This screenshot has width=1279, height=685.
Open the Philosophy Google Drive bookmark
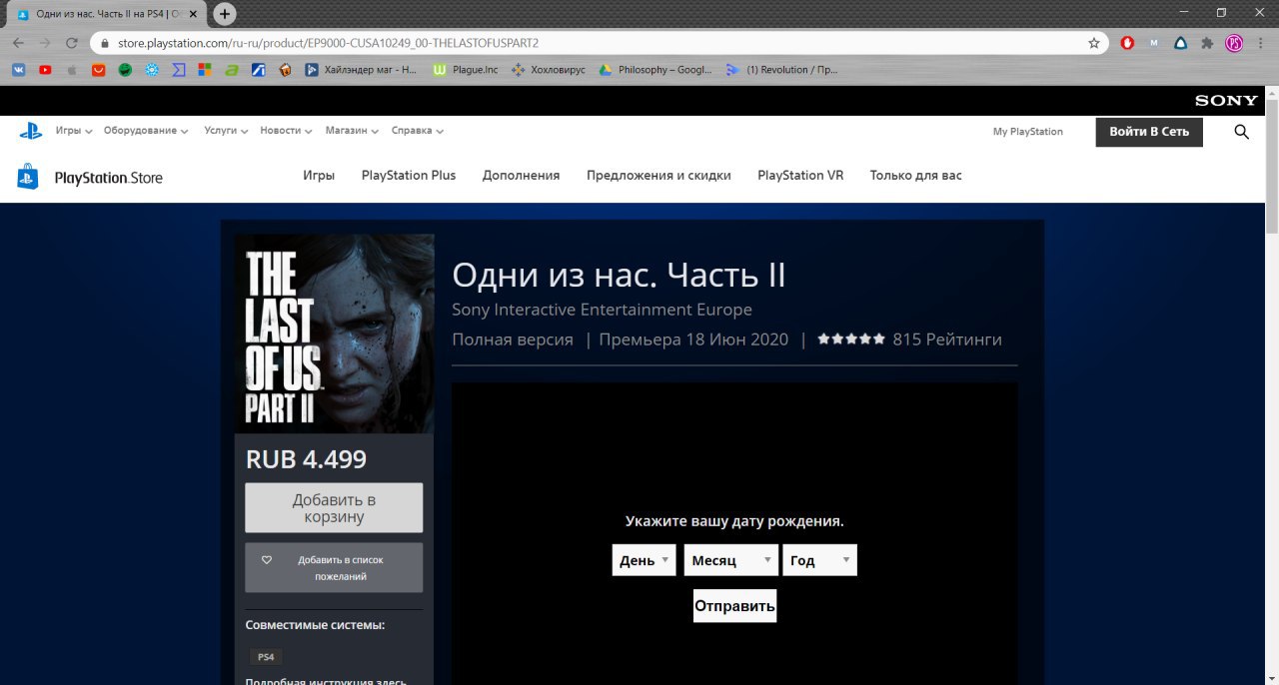pos(655,70)
